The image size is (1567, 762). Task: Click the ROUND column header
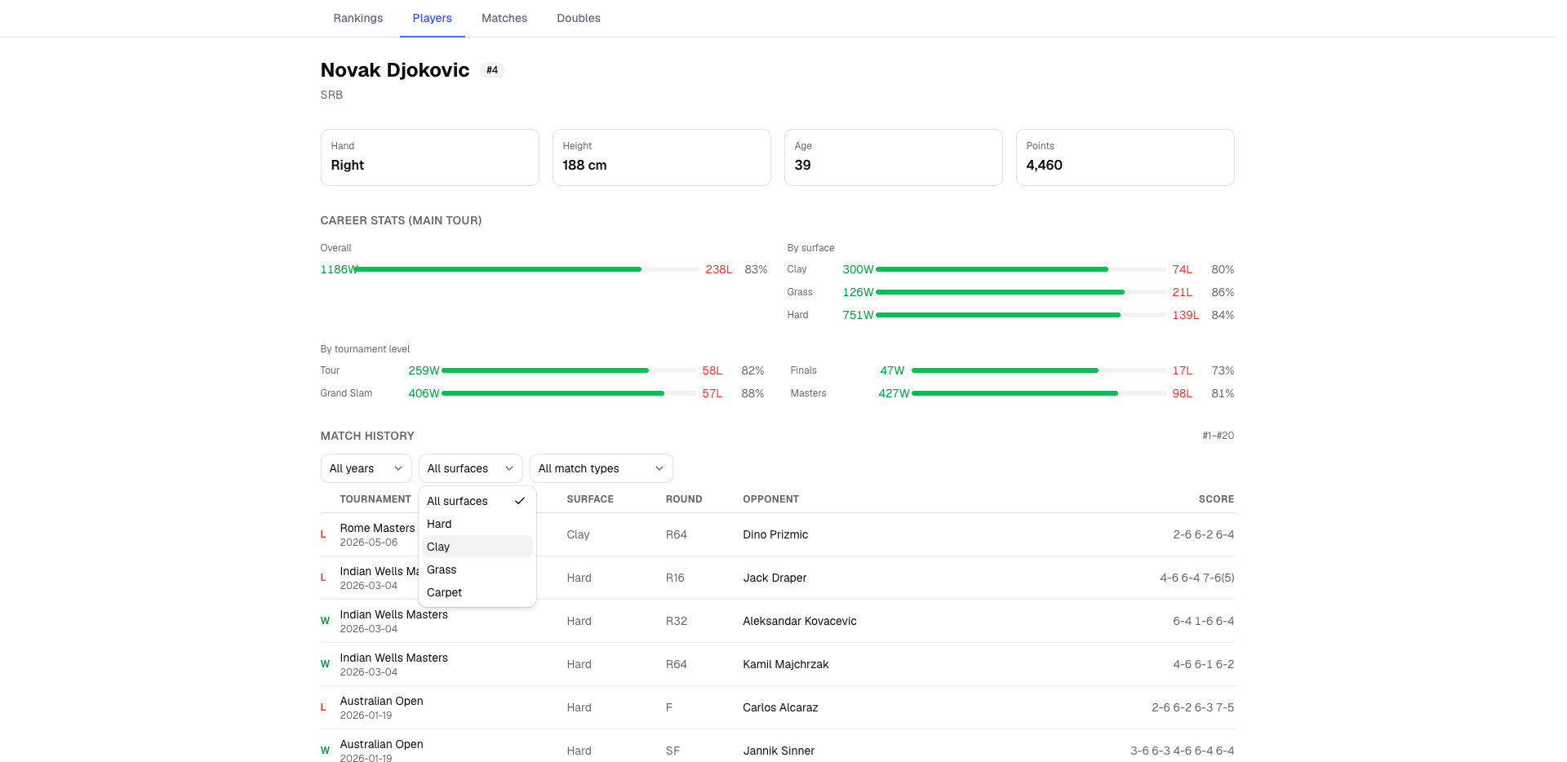[x=684, y=499]
